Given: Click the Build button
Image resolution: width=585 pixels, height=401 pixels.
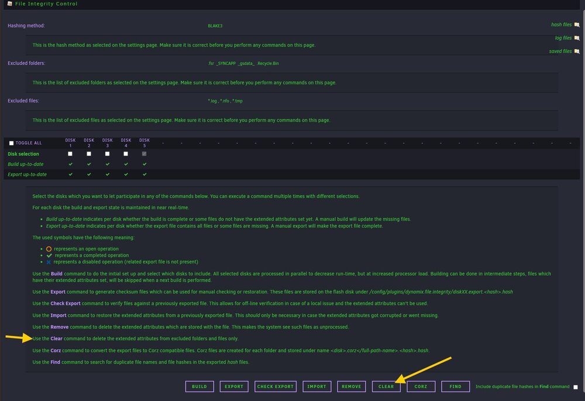Looking at the screenshot, I should pos(199,387).
